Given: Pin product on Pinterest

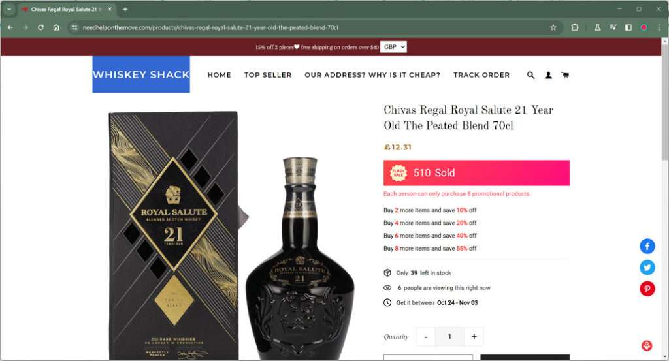Looking at the screenshot, I should (x=647, y=289).
